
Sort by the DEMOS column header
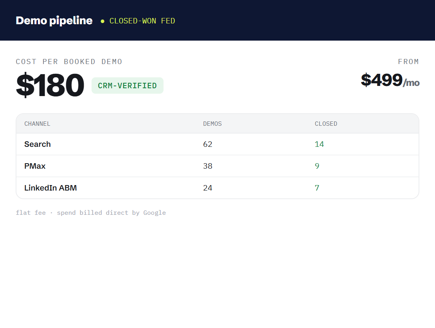(212, 124)
